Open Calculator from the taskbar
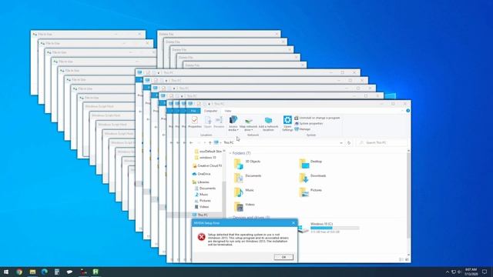This screenshot has width=493, height=277. pyautogui.click(x=57, y=272)
